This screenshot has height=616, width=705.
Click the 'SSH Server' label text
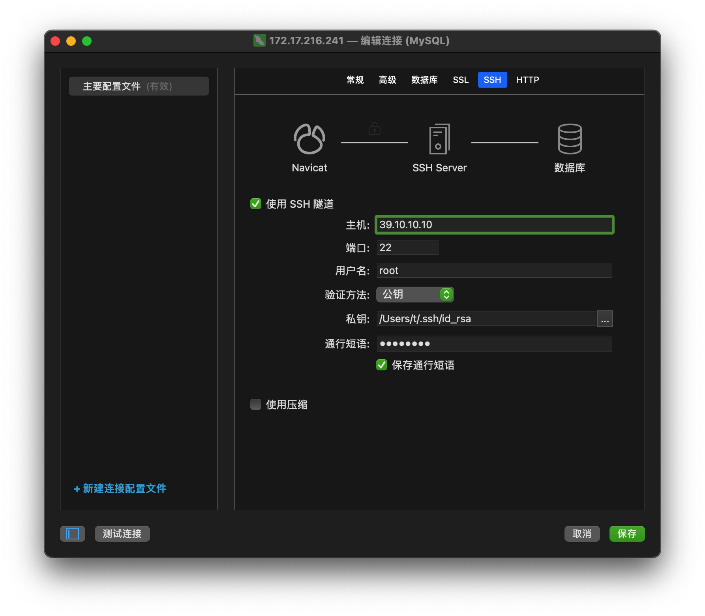(439, 168)
